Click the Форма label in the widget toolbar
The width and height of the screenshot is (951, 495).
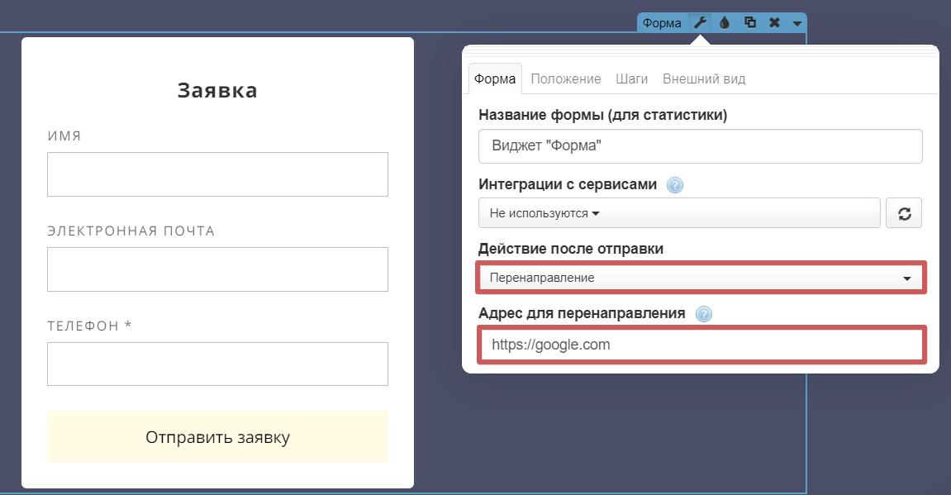[662, 23]
